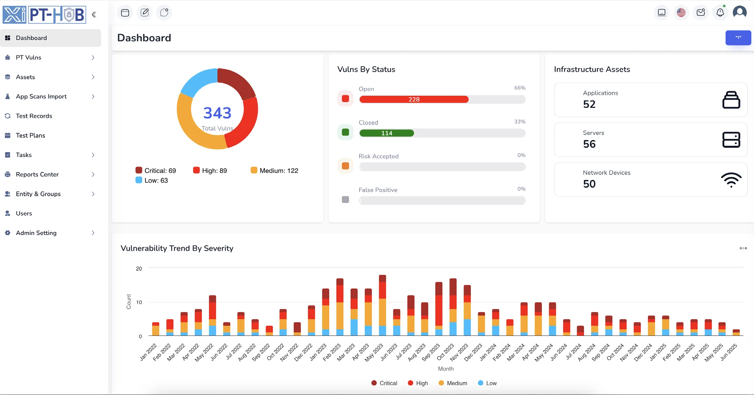Click the edit note icon in toolbar
Screen dimensions: 754x395
145,13
